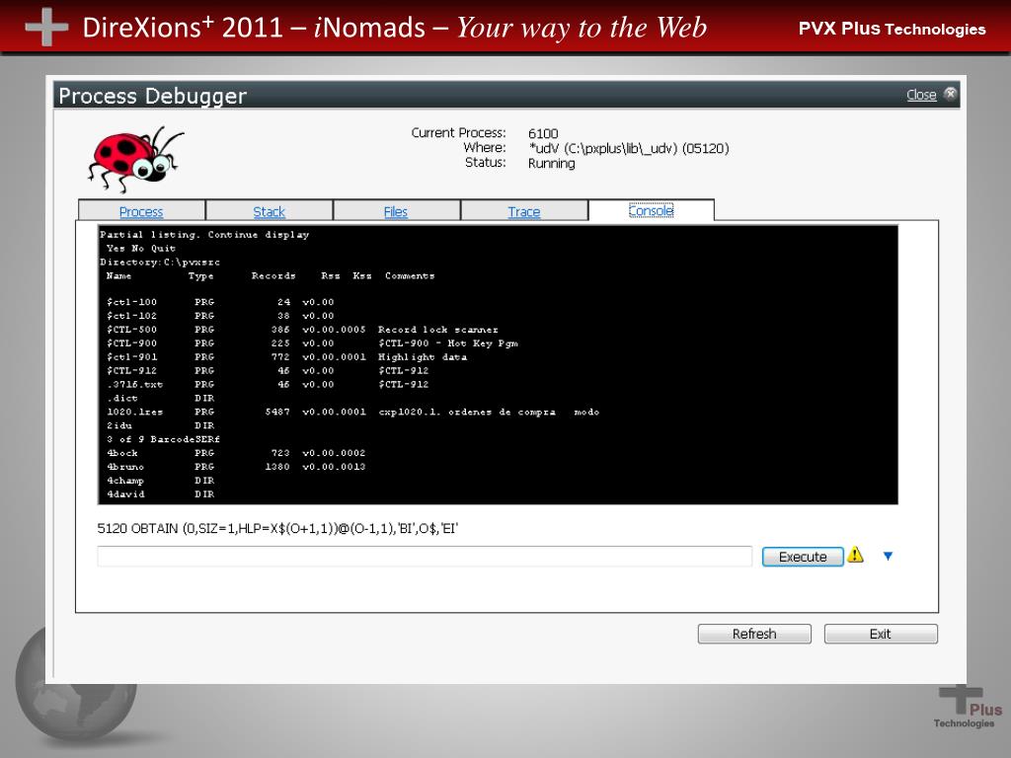This screenshot has width=1011, height=758.
Task: Click the black console output area
Action: click(498, 365)
